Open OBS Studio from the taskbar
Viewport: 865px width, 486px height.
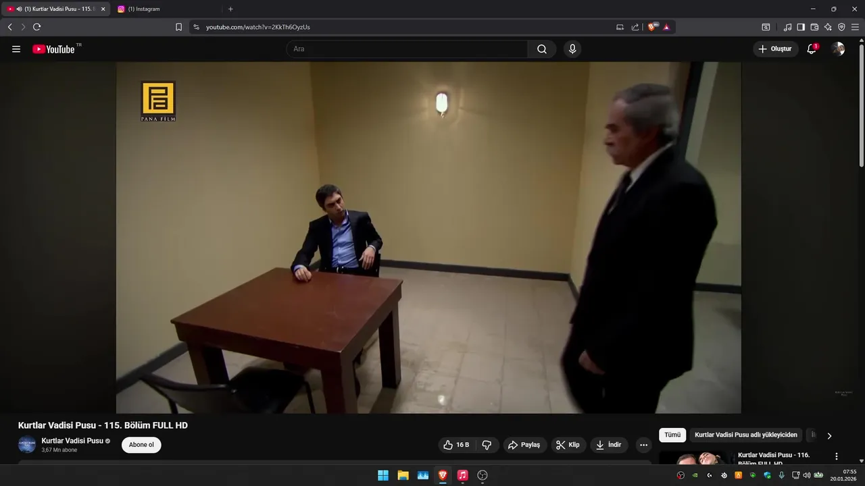(483, 475)
